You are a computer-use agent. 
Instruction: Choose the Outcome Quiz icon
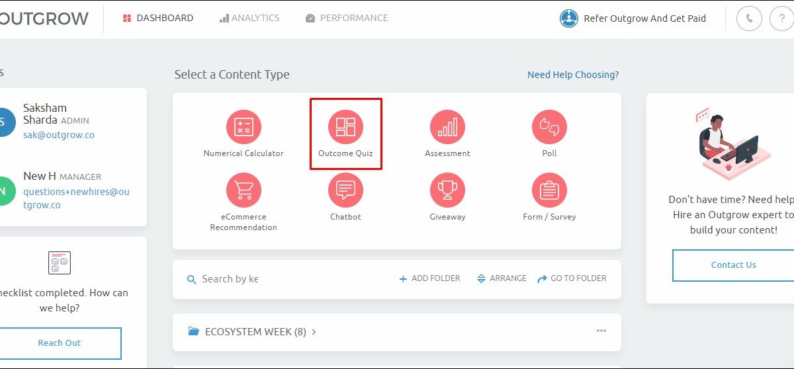(345, 127)
